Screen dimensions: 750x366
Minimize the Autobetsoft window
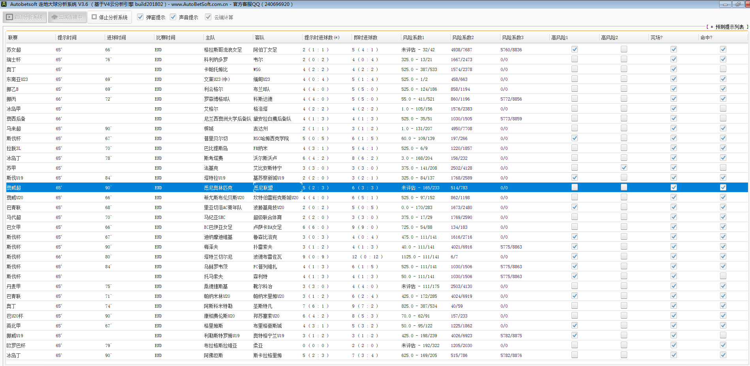click(725, 4)
